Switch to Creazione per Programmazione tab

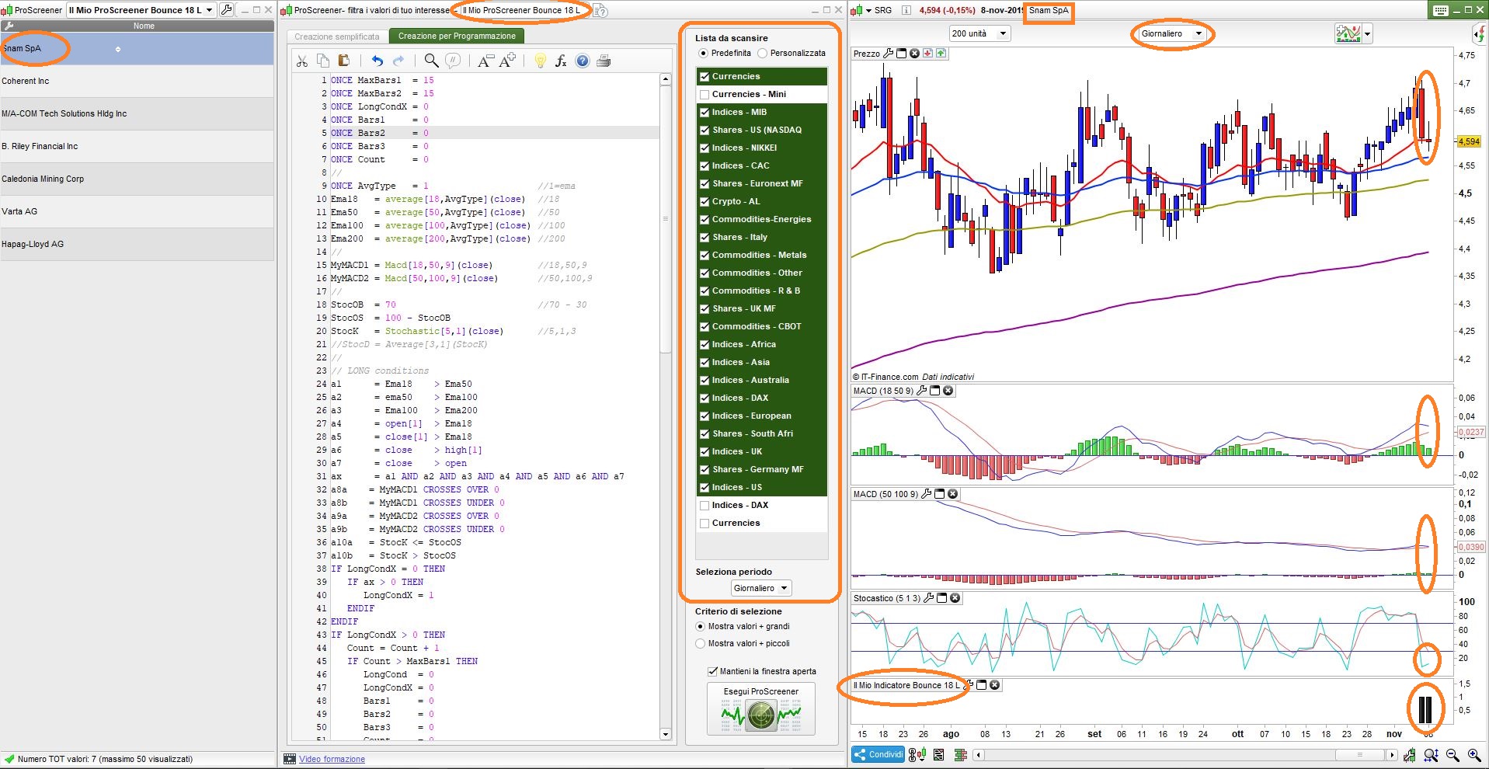[x=457, y=36]
